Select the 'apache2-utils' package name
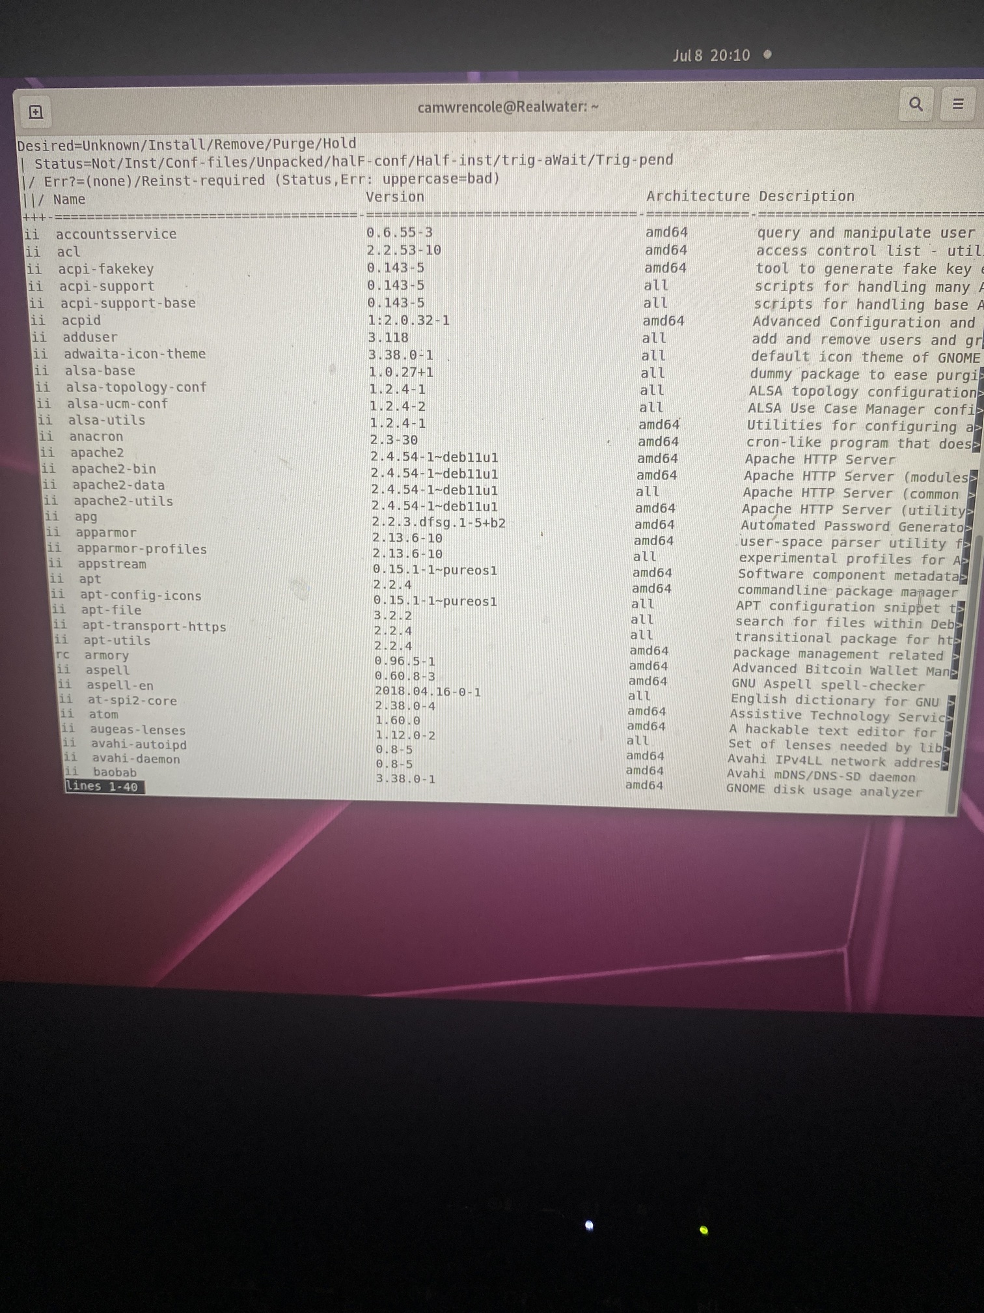984x1313 pixels. click(123, 501)
